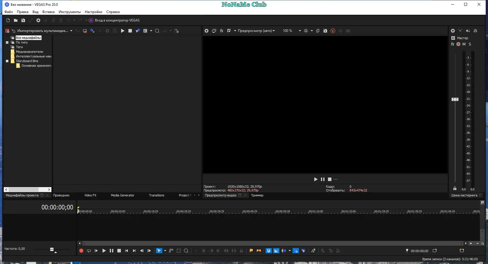Viewport: 488px width, 264px height.
Task: Switch to the Transitions tab
Action: click(x=157, y=195)
